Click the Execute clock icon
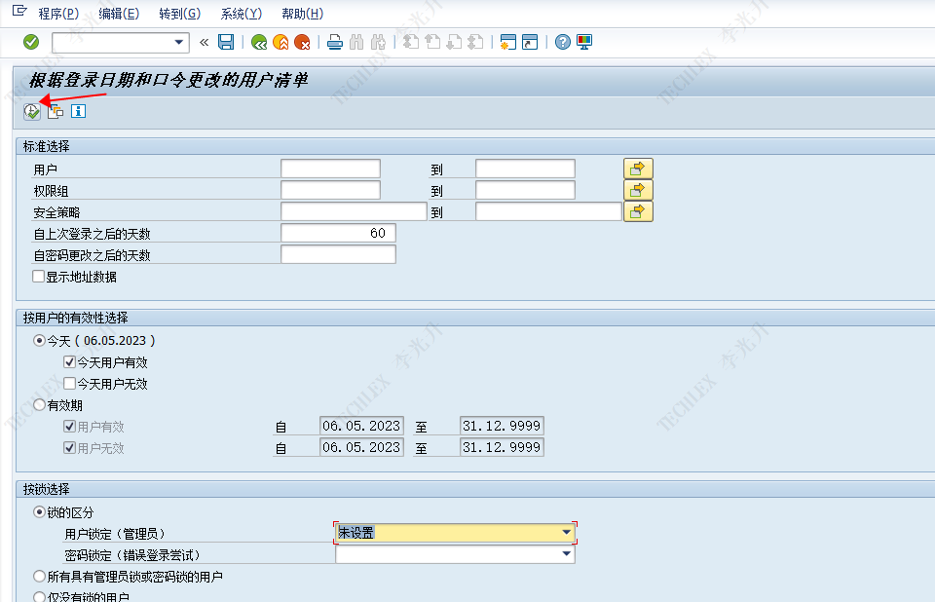 point(32,111)
